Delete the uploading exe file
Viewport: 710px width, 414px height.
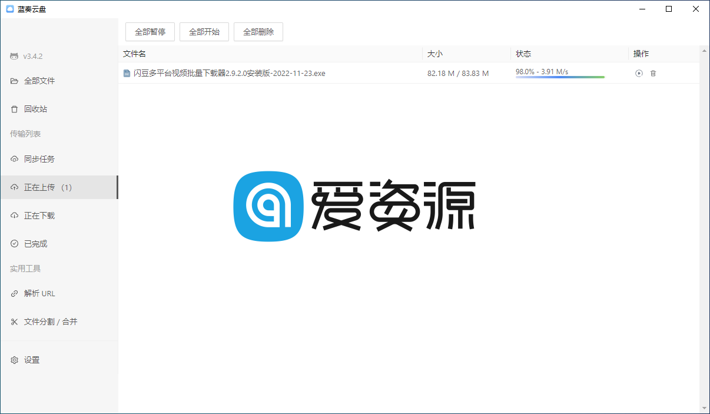(653, 73)
